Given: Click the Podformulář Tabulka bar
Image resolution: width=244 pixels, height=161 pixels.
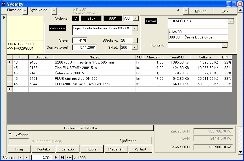Looking at the screenshot, I should point(80,128).
